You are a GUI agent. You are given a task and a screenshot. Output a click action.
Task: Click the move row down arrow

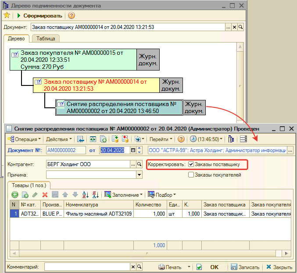[x=75, y=195]
